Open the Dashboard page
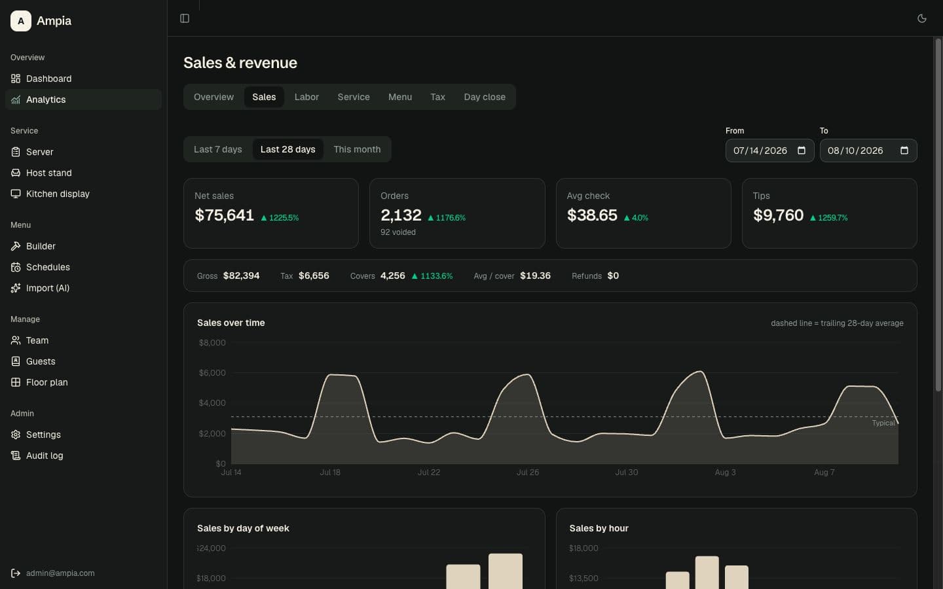 coord(83,79)
